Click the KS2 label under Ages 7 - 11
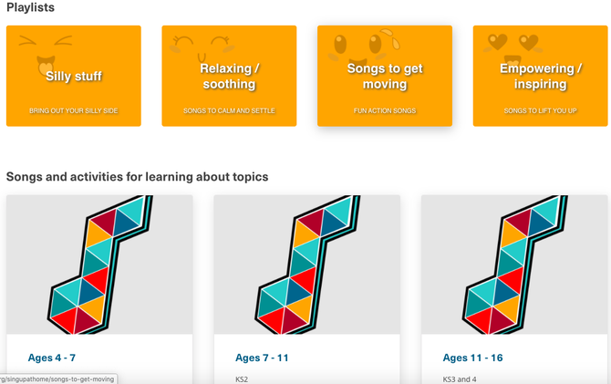 pyautogui.click(x=242, y=379)
